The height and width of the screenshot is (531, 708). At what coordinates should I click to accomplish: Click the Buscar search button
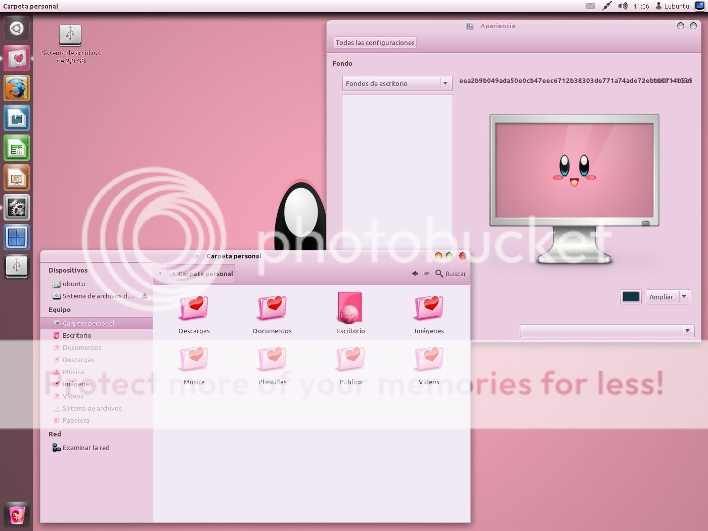click(x=451, y=274)
